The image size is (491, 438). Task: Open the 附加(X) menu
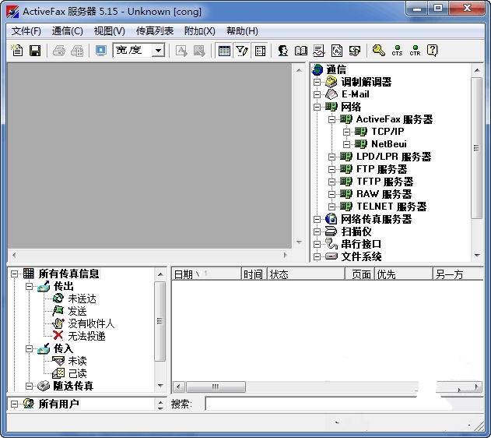pyautogui.click(x=199, y=31)
